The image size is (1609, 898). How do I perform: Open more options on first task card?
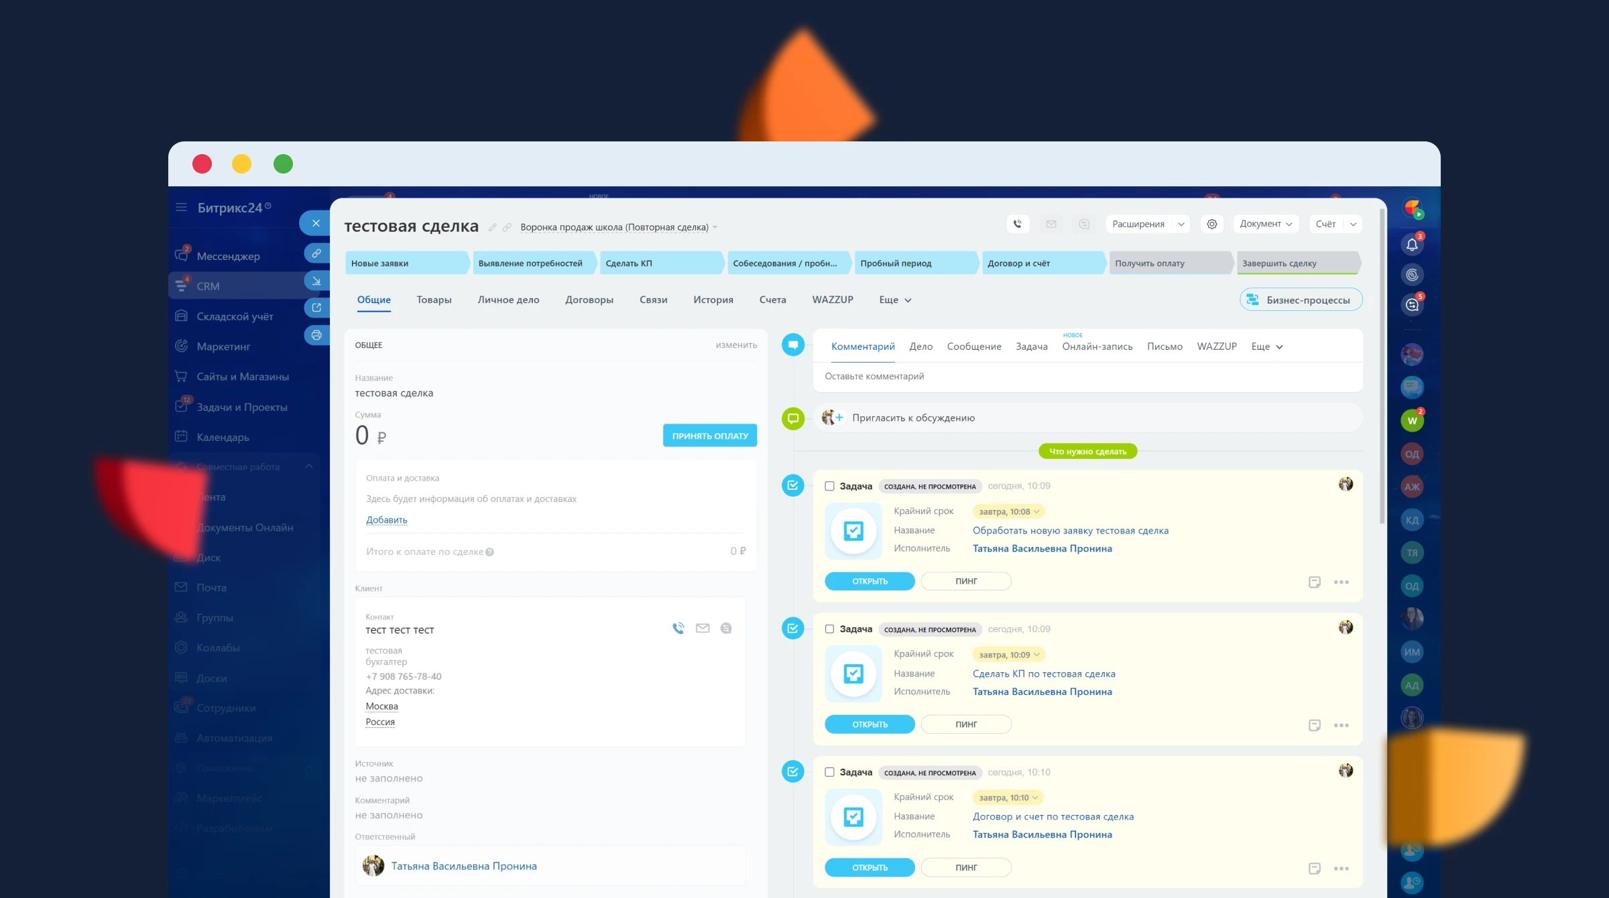[x=1341, y=582]
